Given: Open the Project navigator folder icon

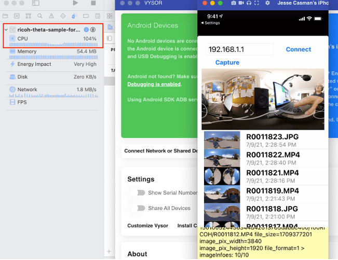Looking at the screenshot, I should (x=5, y=16).
